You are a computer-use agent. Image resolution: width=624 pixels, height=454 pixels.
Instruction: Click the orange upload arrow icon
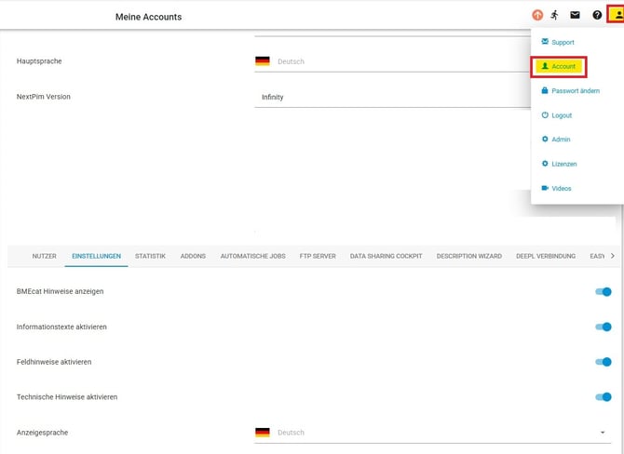537,15
